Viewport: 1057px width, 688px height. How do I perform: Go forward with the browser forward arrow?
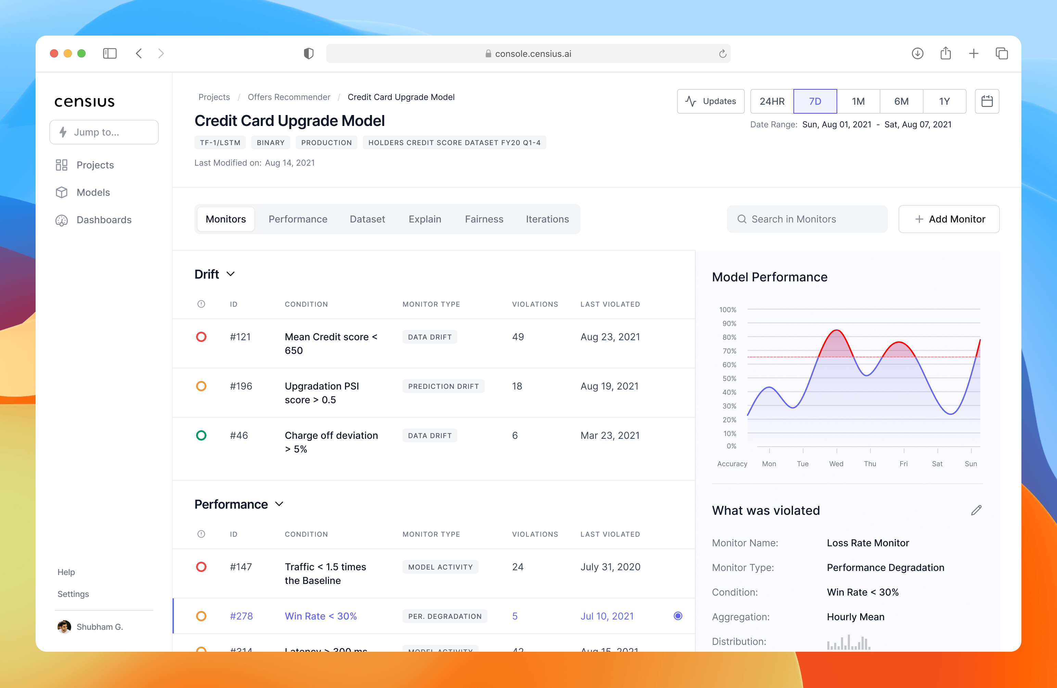pyautogui.click(x=161, y=53)
